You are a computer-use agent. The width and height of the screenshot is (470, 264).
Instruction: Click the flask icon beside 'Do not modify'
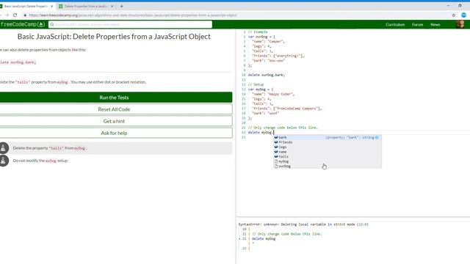click(x=4, y=161)
